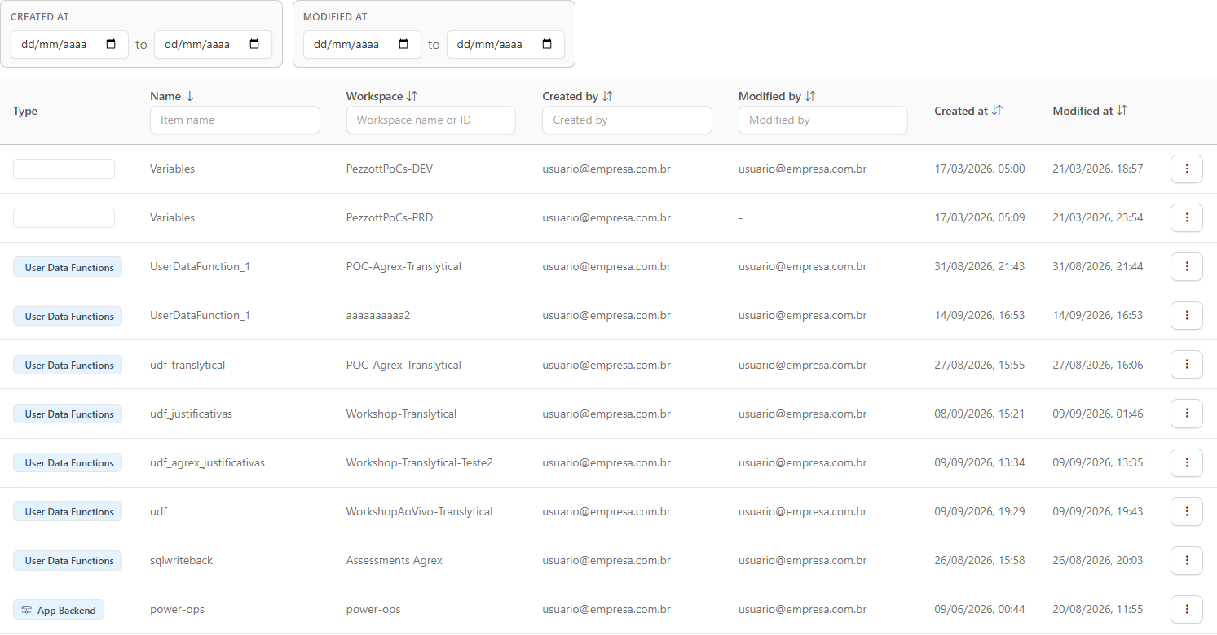Click the Created by filter input
This screenshot has height=635, width=1217.
point(627,120)
